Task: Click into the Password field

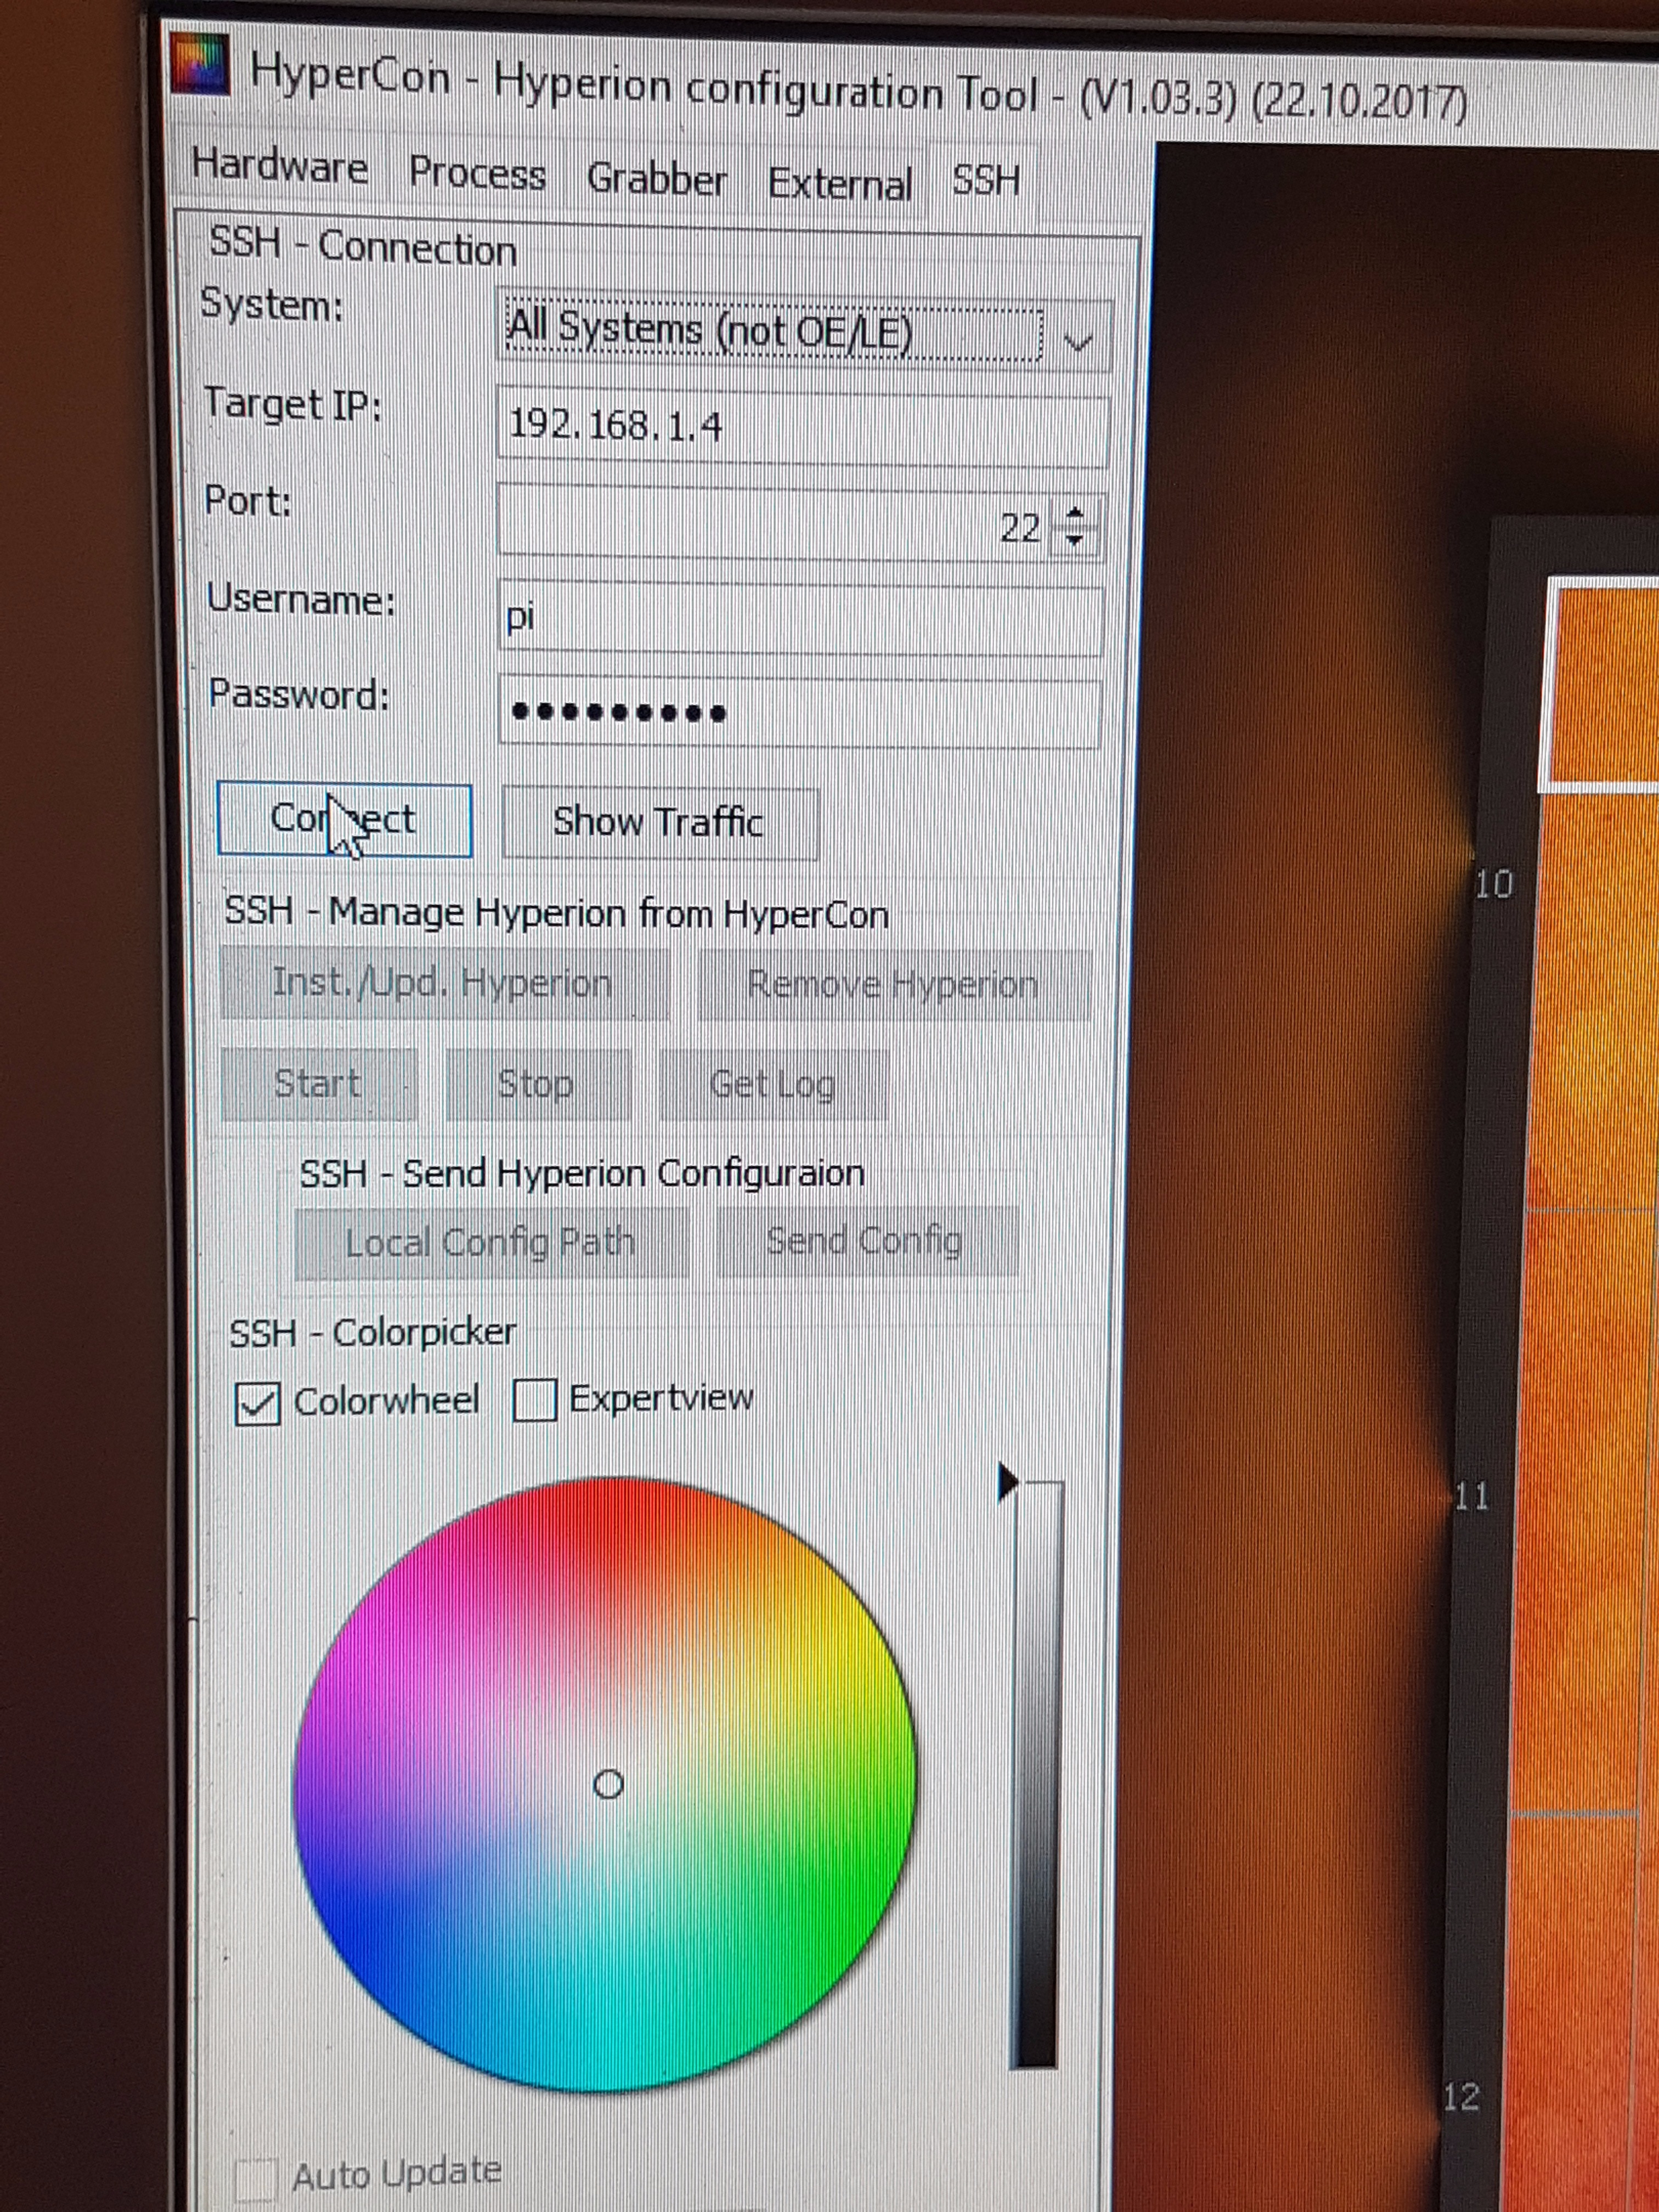Action: (800, 712)
